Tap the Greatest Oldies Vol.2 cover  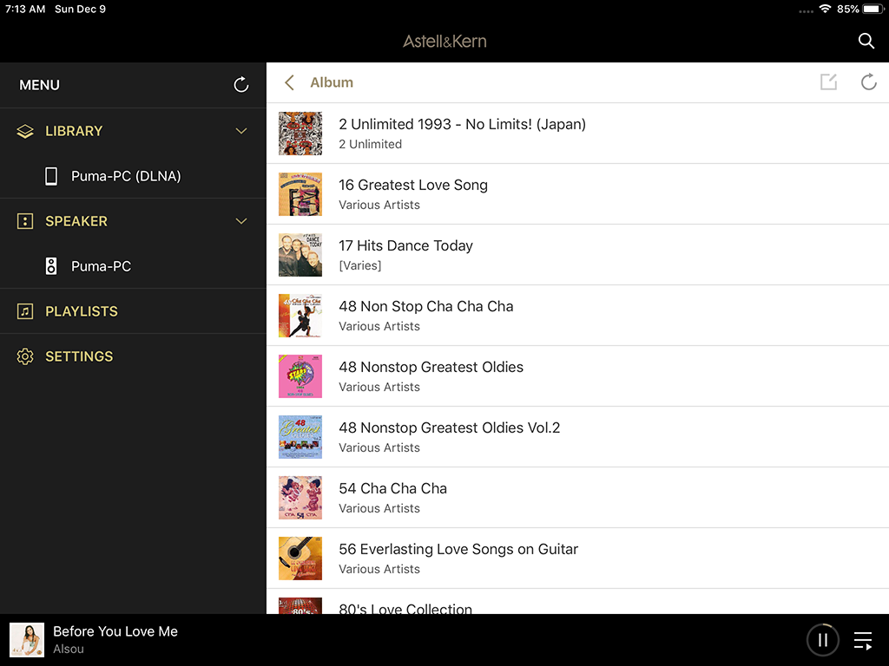[x=300, y=437]
